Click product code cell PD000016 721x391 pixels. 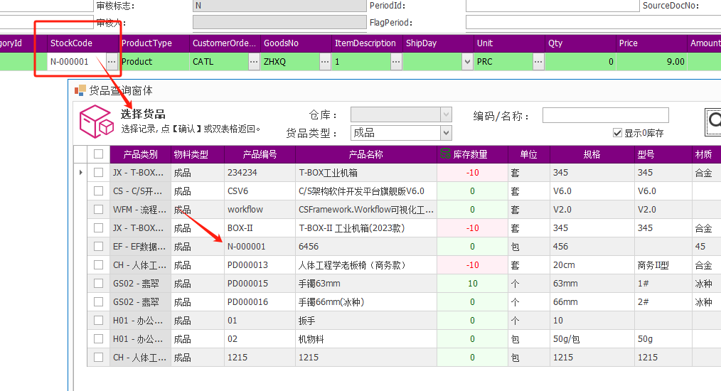(260, 301)
